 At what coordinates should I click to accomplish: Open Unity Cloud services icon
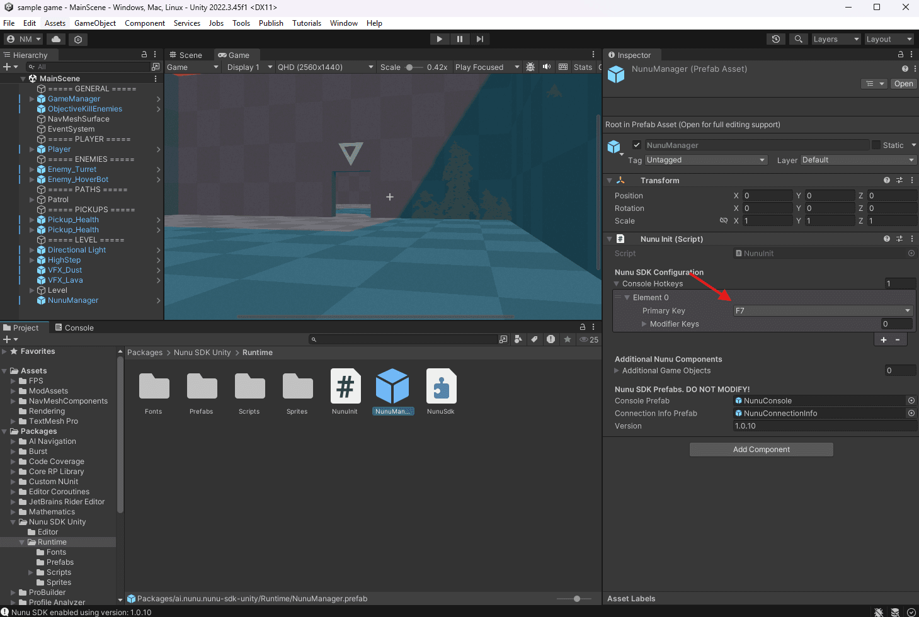(x=56, y=39)
